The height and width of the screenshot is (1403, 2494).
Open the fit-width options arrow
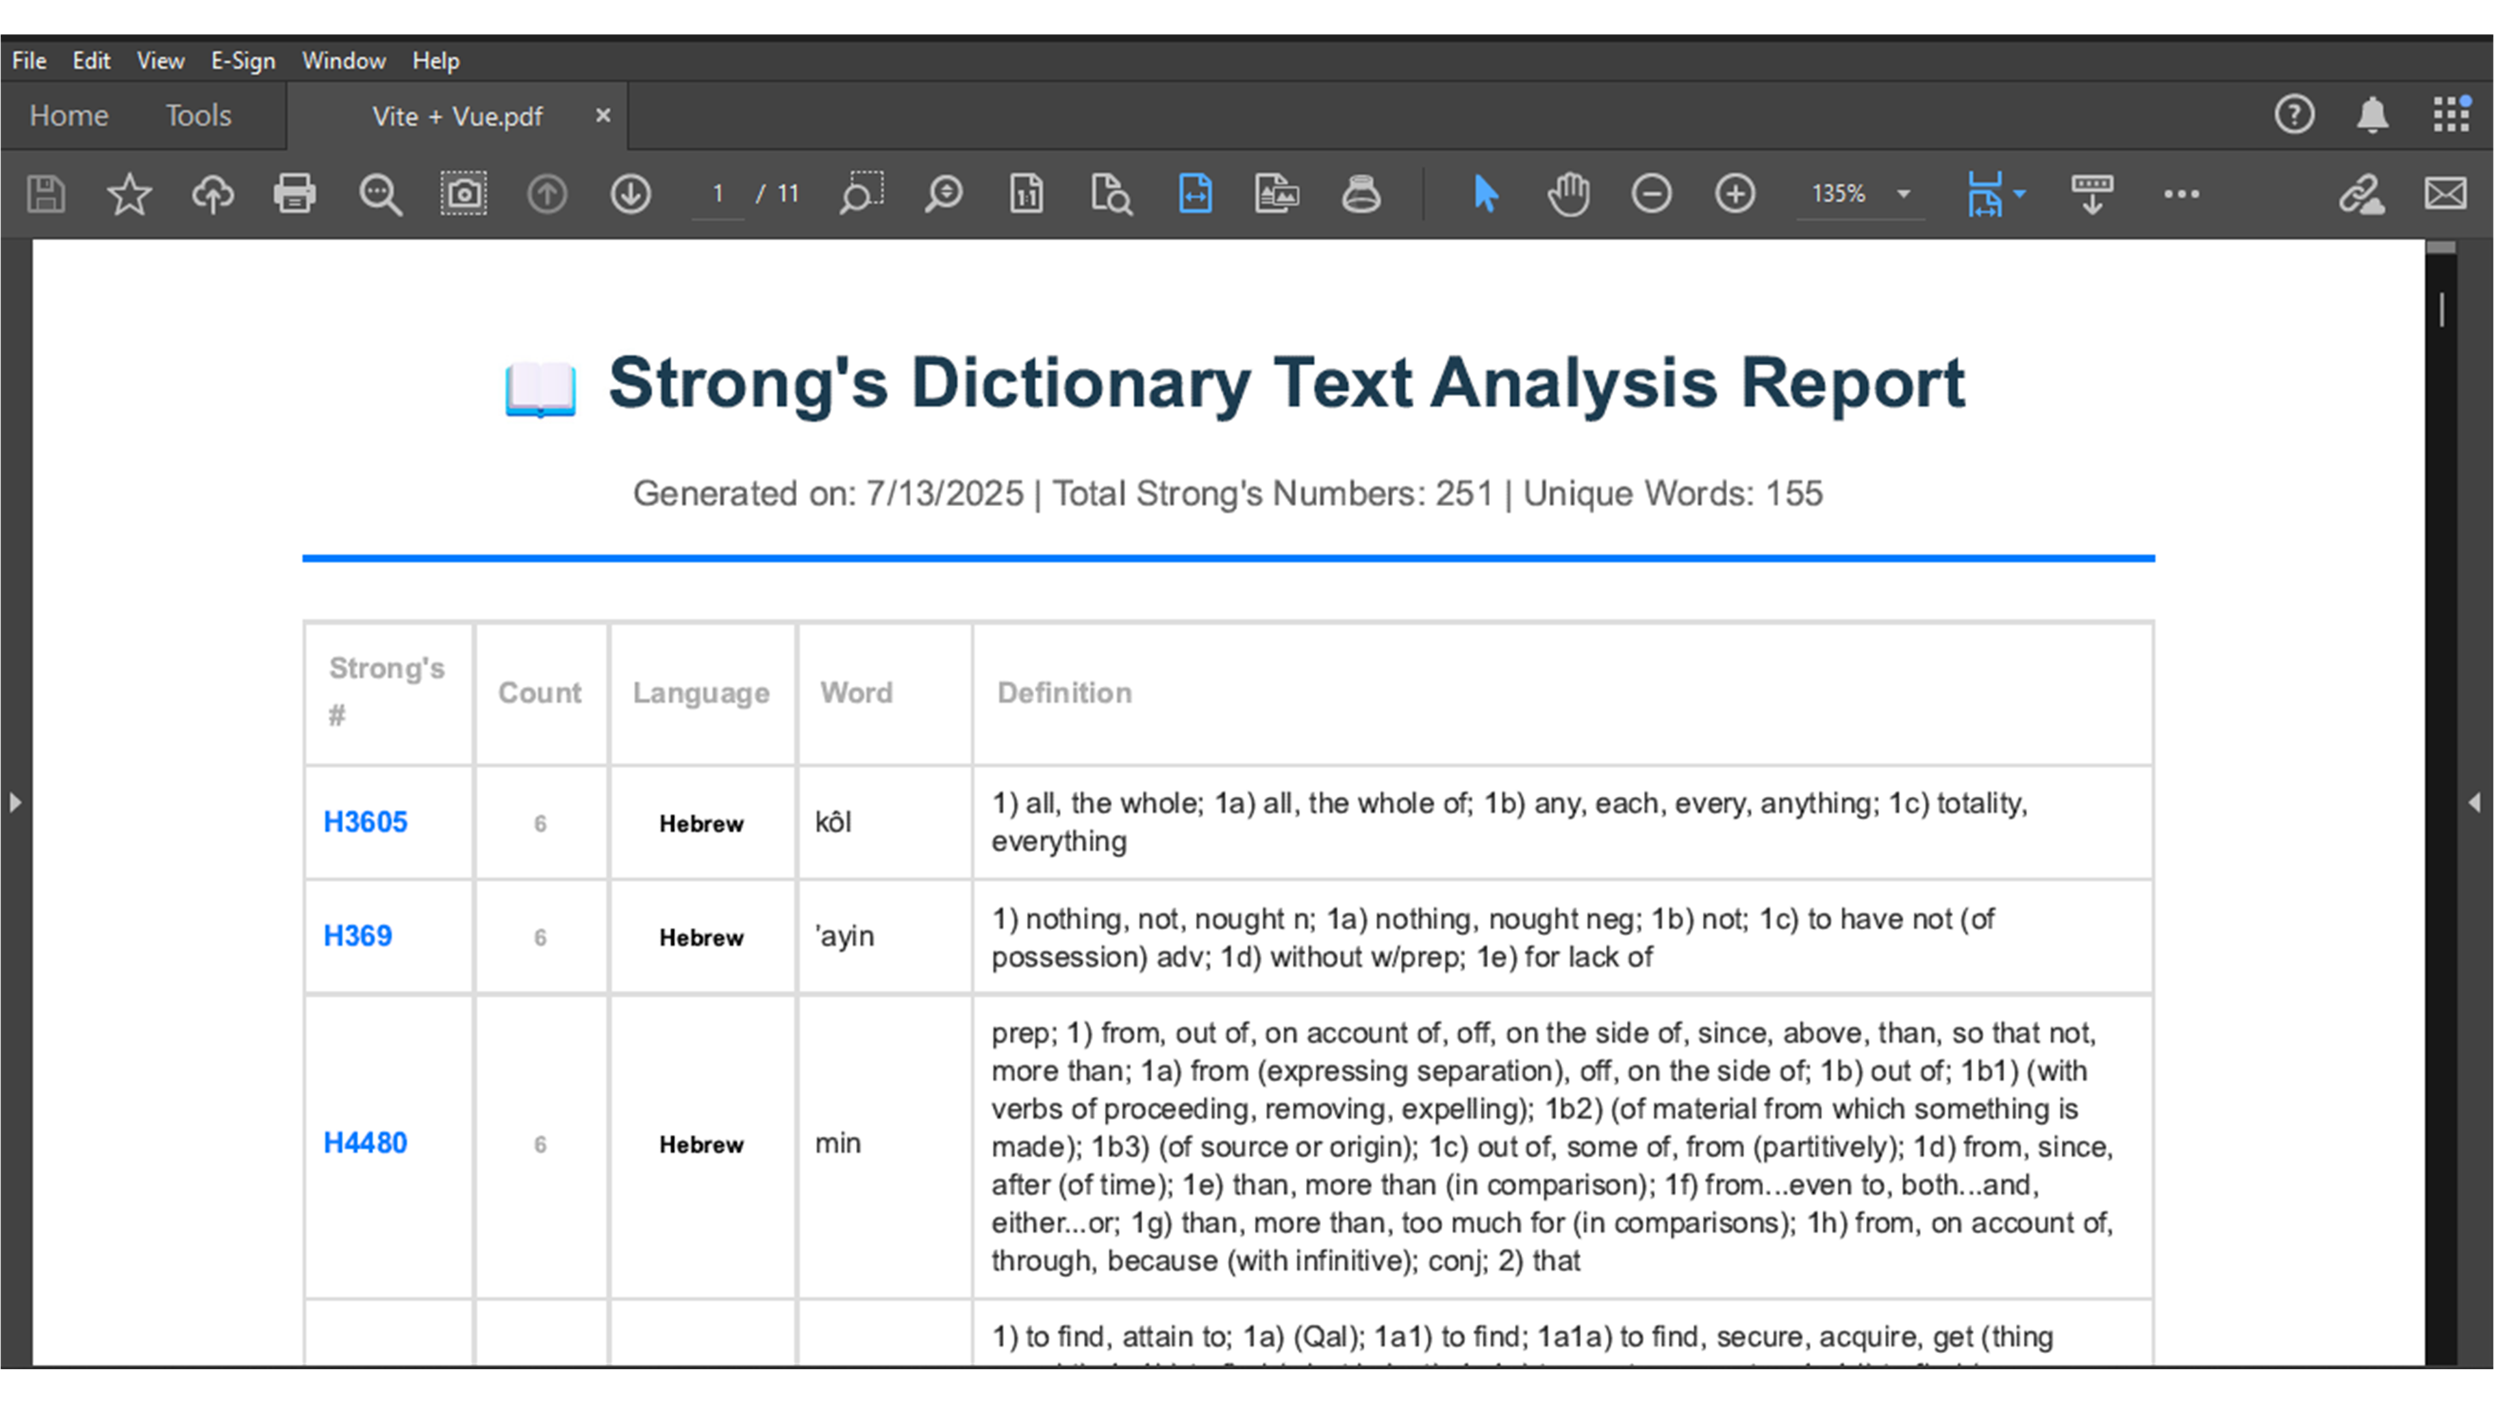coord(2019,194)
